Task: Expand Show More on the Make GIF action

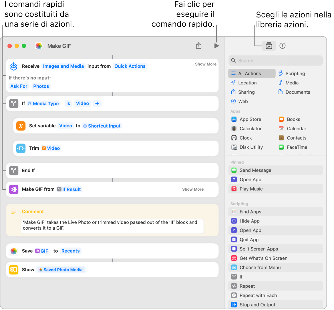Action: click(x=193, y=189)
